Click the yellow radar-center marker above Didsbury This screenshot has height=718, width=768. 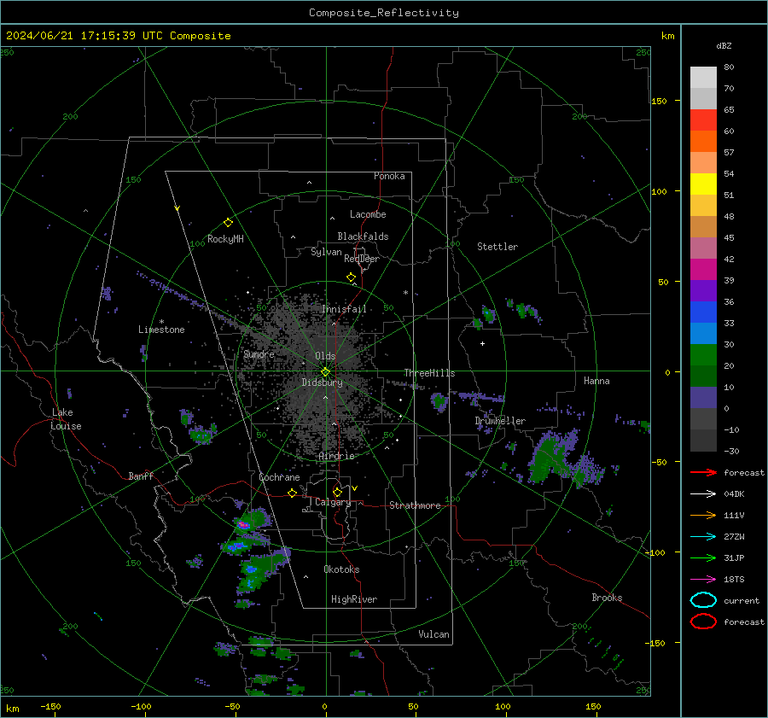click(x=326, y=372)
